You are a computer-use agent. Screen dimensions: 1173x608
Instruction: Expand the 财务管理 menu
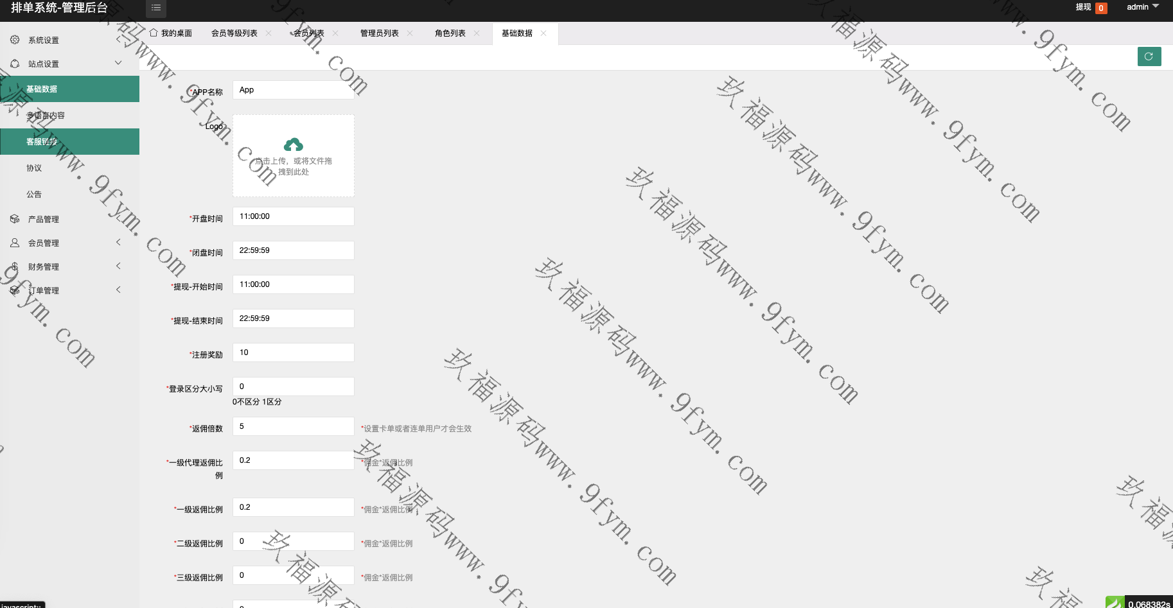[118, 266]
